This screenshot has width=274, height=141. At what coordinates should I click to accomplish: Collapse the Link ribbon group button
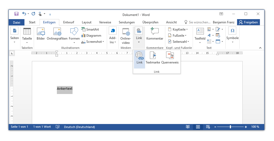(139, 35)
